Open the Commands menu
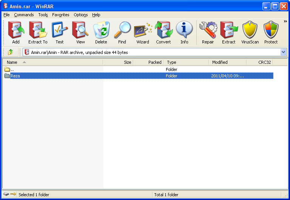The height and width of the screenshot is (200, 290). [x=24, y=15]
